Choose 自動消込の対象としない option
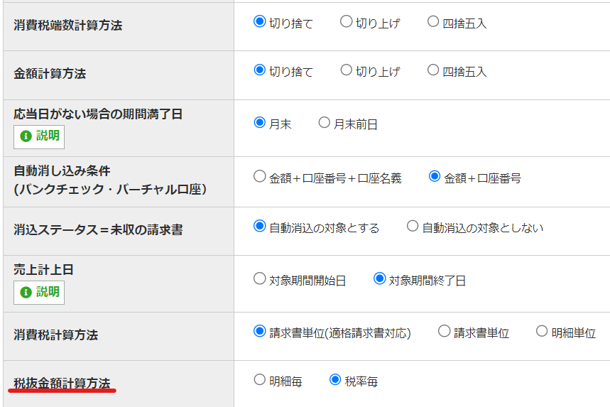Image resolution: width=610 pixels, height=407 pixels. [x=413, y=227]
